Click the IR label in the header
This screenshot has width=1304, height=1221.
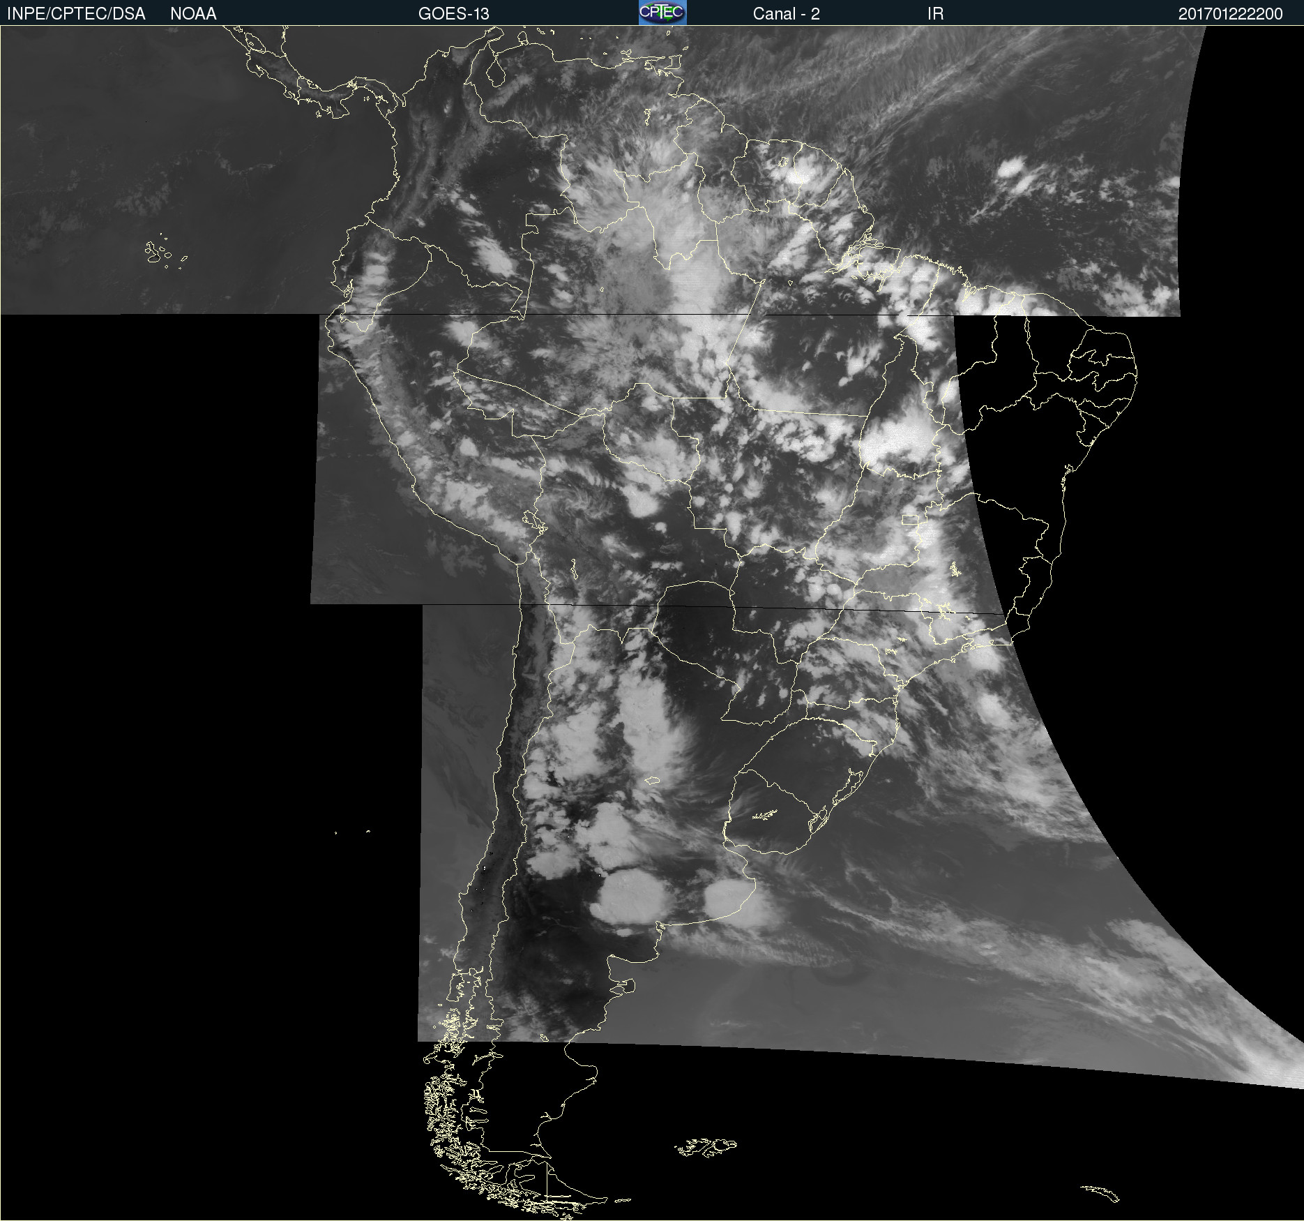[x=935, y=14]
